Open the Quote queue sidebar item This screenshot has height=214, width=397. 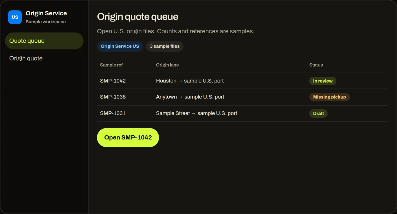click(44, 41)
